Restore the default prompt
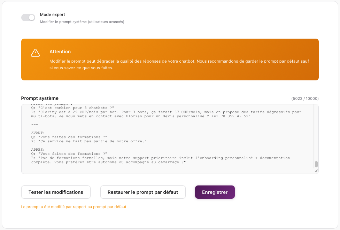The image size is (340, 230). pyautogui.click(x=143, y=192)
